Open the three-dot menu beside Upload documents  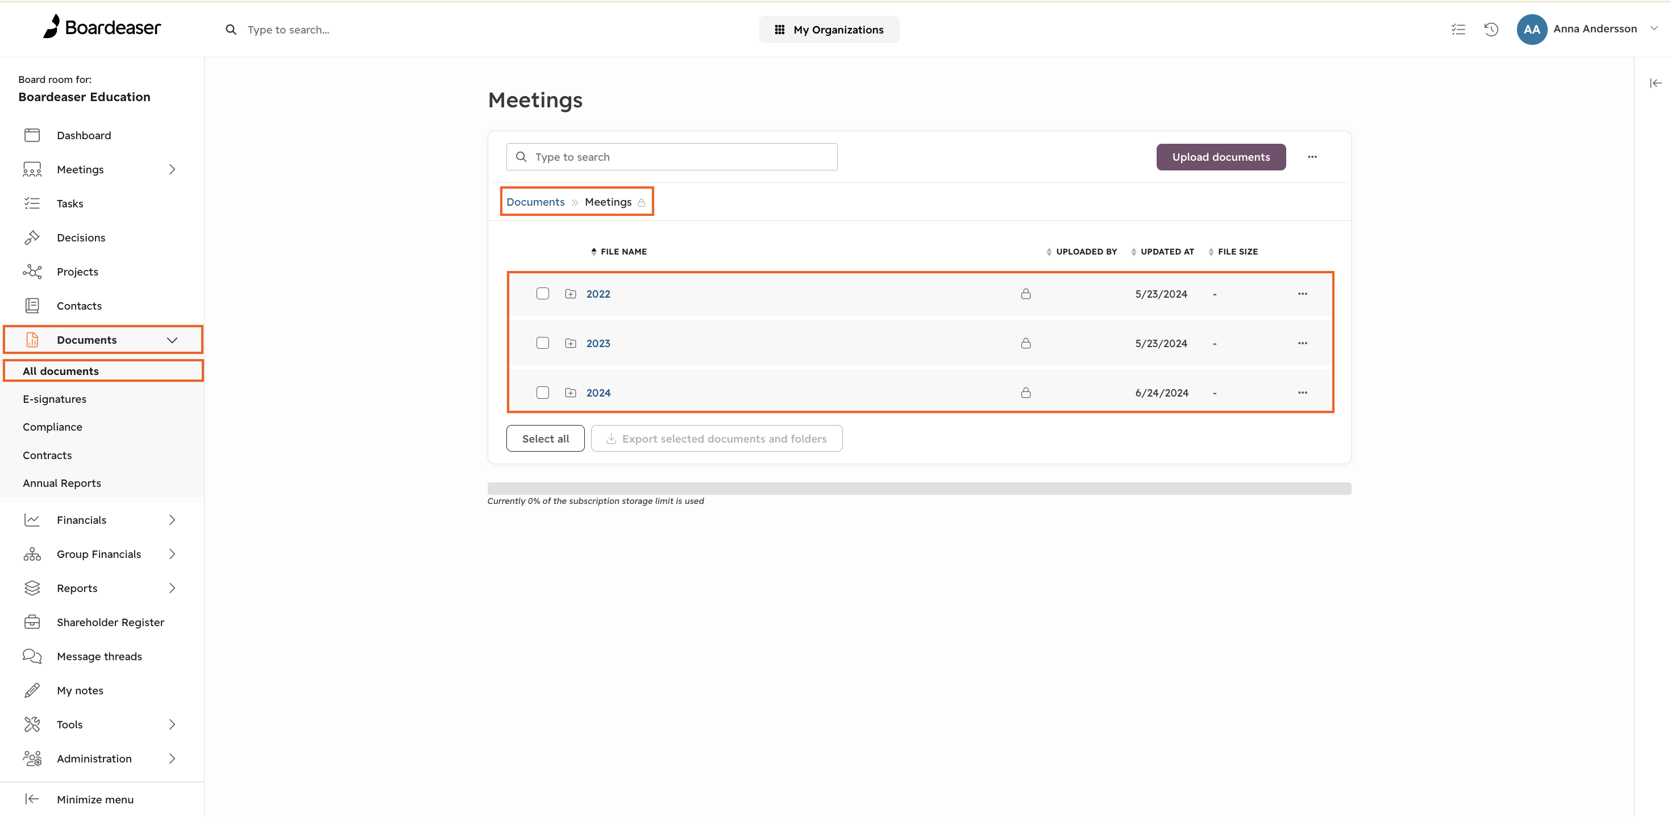point(1312,157)
